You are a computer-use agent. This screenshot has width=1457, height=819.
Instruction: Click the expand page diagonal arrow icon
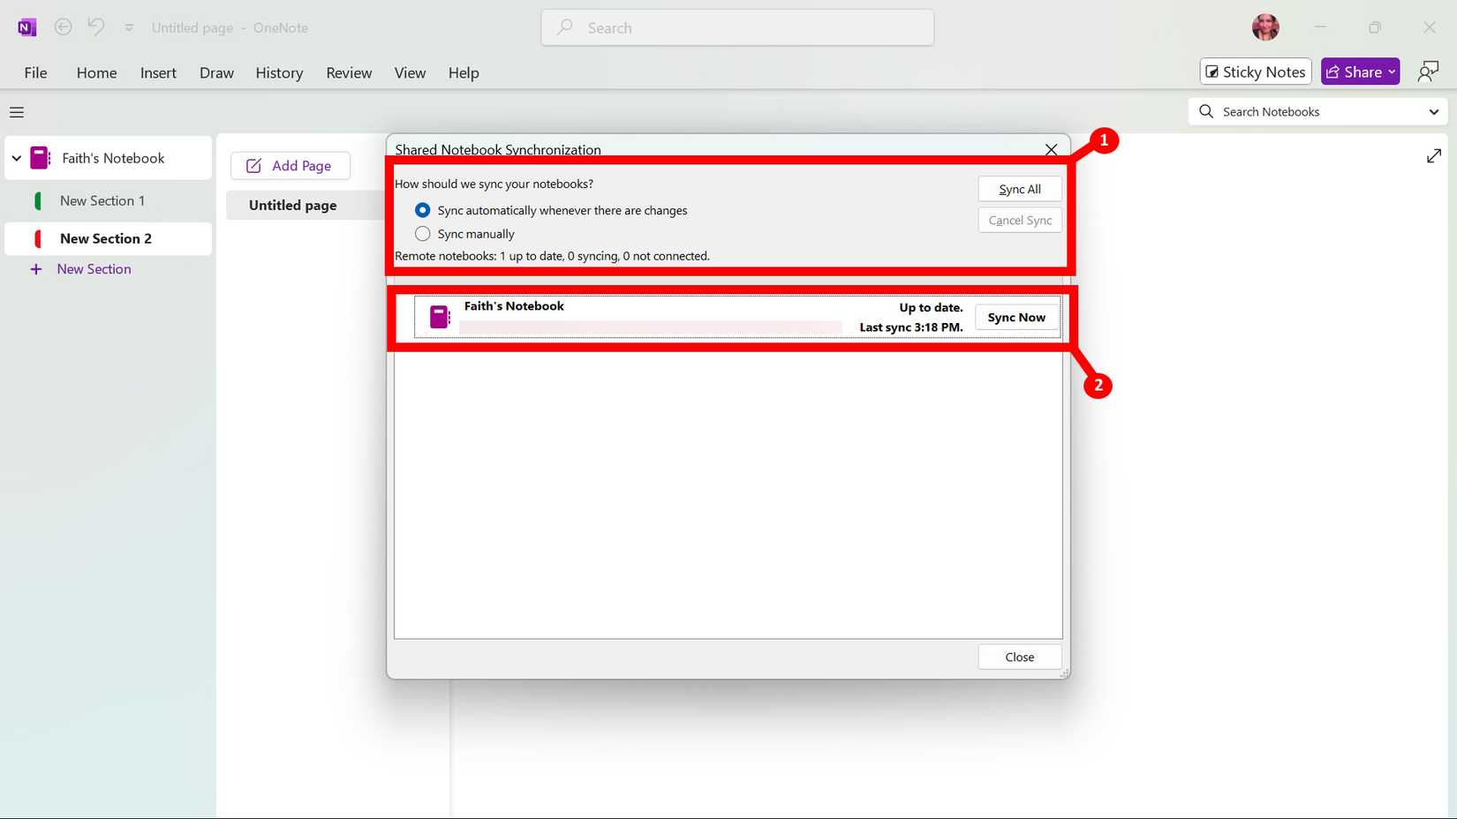pyautogui.click(x=1433, y=155)
